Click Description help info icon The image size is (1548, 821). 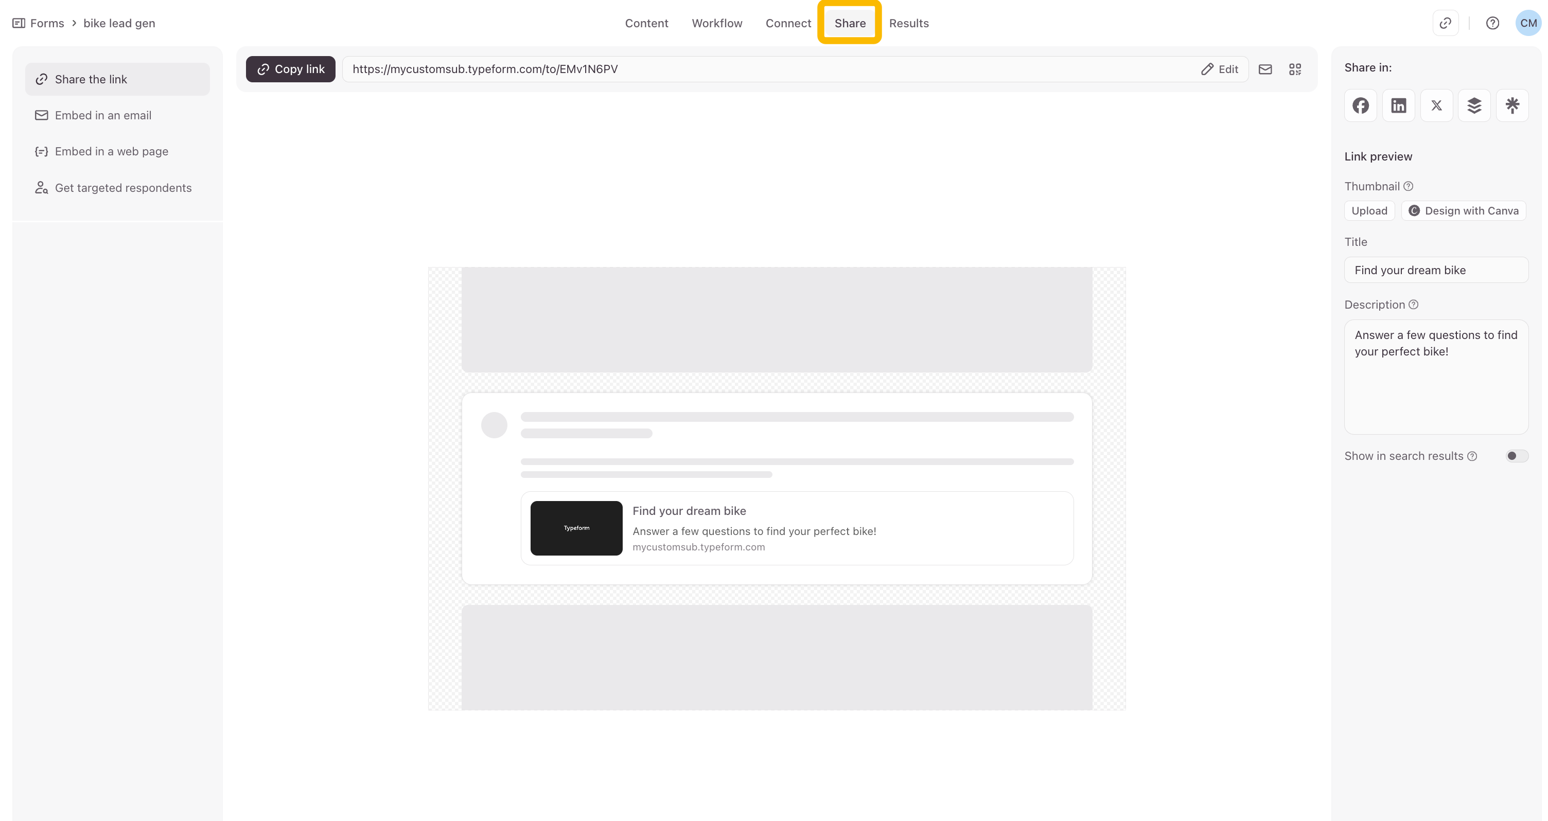click(1413, 305)
